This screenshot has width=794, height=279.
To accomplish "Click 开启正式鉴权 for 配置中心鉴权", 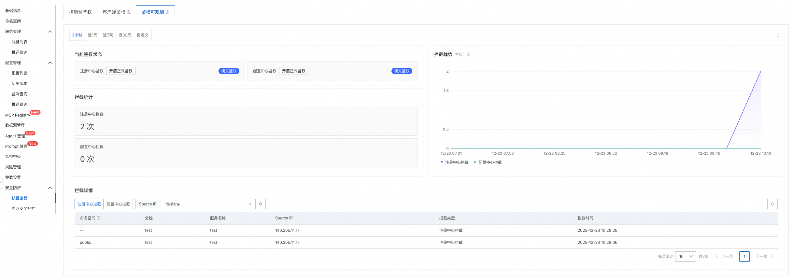I will tap(294, 71).
